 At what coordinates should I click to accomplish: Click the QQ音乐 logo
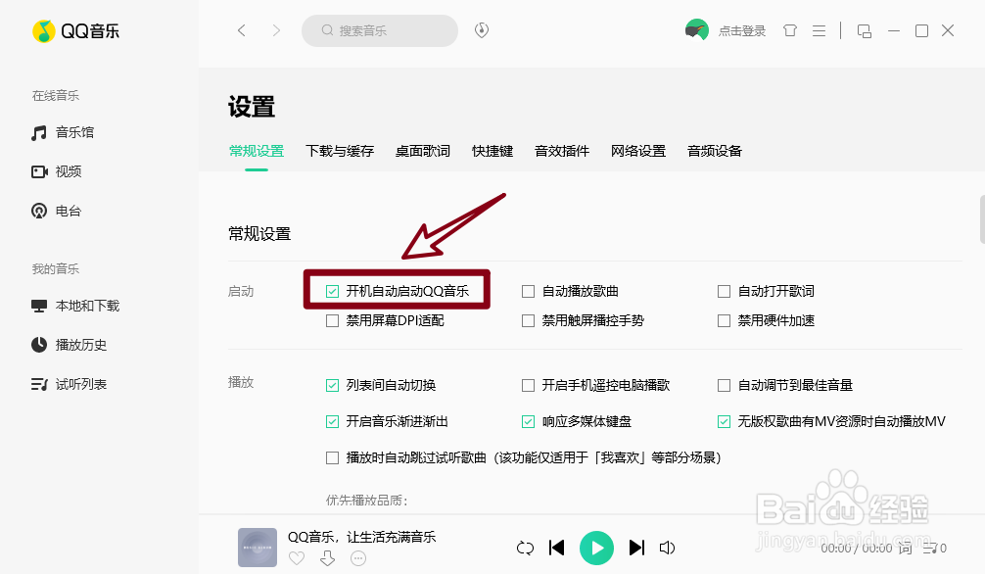[x=75, y=30]
